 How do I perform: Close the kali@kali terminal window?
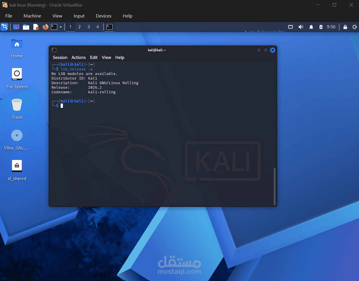coord(273,50)
